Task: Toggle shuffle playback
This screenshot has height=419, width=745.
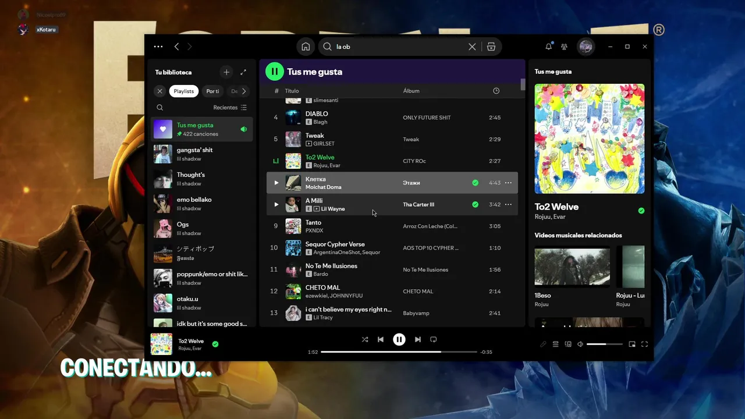Action: (x=365, y=339)
